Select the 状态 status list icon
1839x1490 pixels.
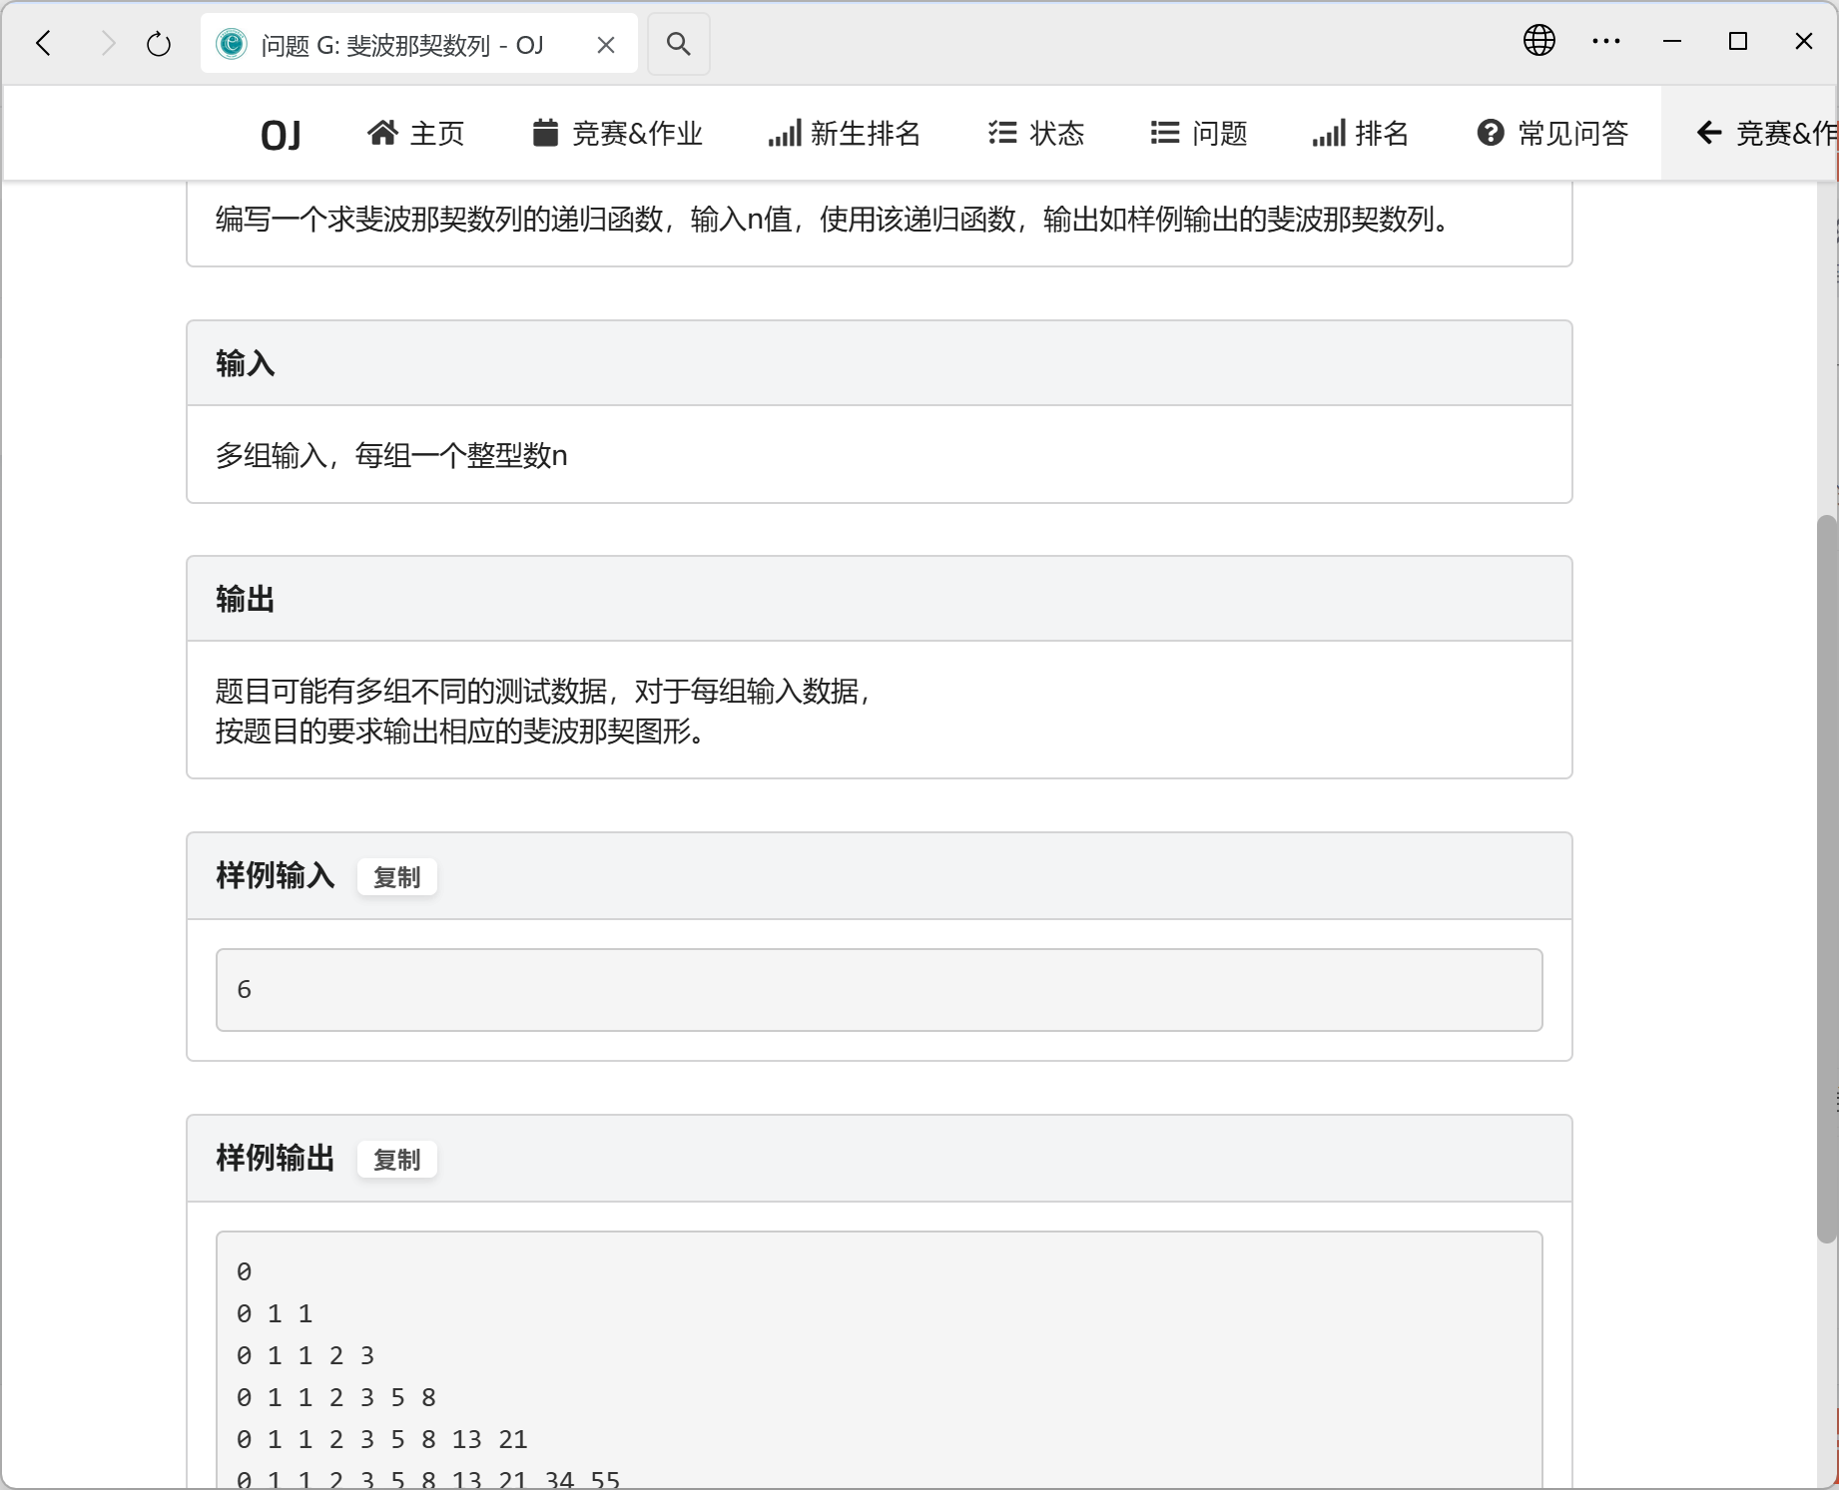pos(1001,133)
